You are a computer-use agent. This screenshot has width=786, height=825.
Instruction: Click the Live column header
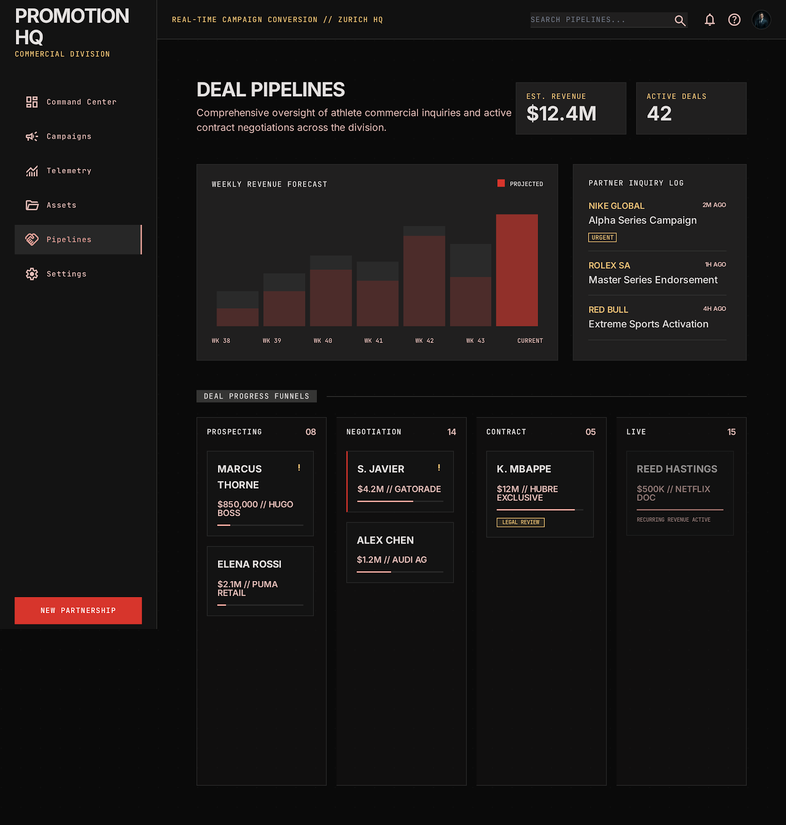click(636, 432)
